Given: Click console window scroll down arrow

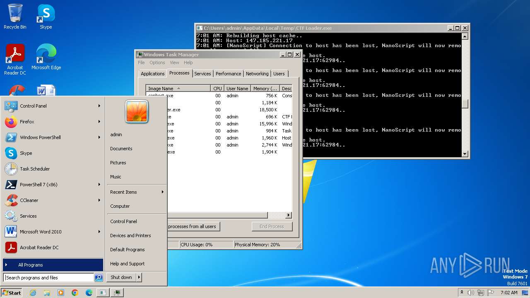Looking at the screenshot, I should [465, 154].
